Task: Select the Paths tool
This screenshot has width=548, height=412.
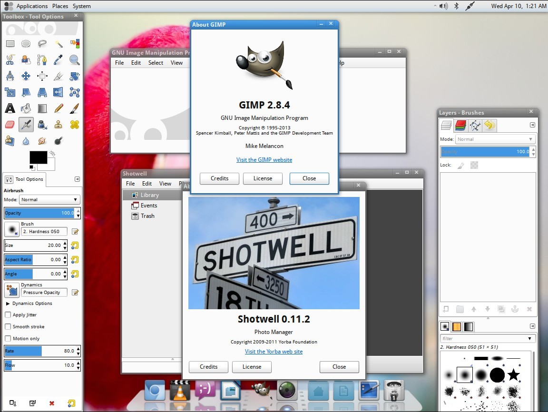Action: pos(42,60)
